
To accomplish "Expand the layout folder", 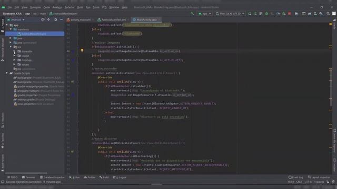I will pos(14,56).
